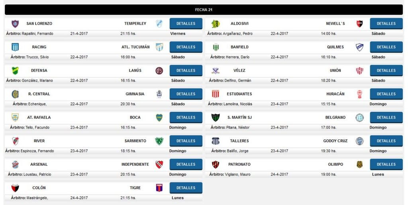Click the Banfield green crest icon

[216, 47]
